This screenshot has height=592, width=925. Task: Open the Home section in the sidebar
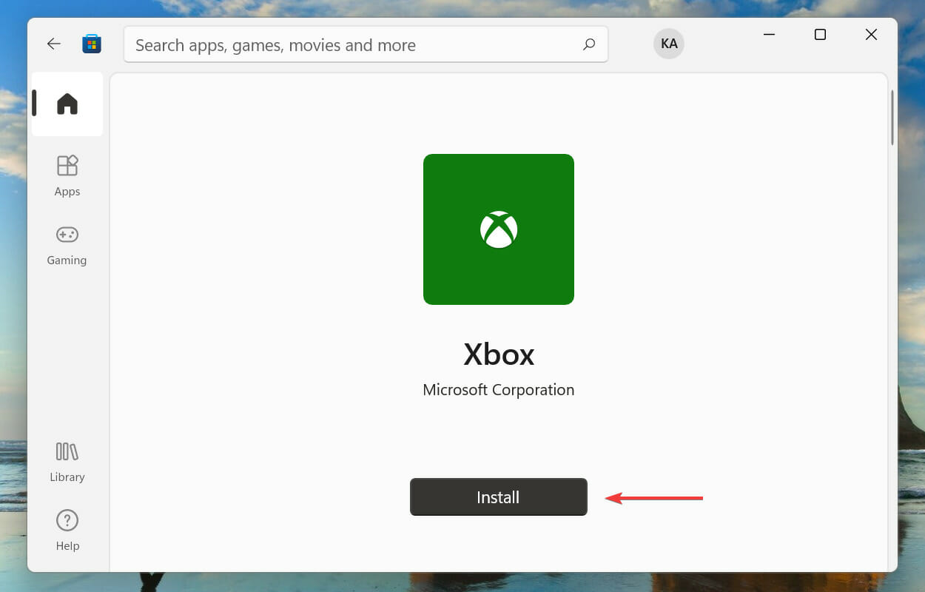67,104
